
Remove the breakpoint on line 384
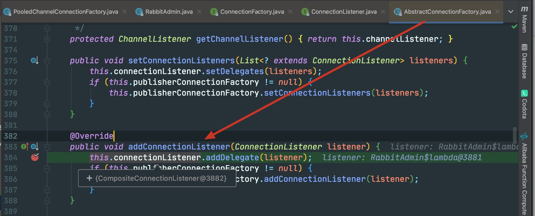tap(35, 157)
